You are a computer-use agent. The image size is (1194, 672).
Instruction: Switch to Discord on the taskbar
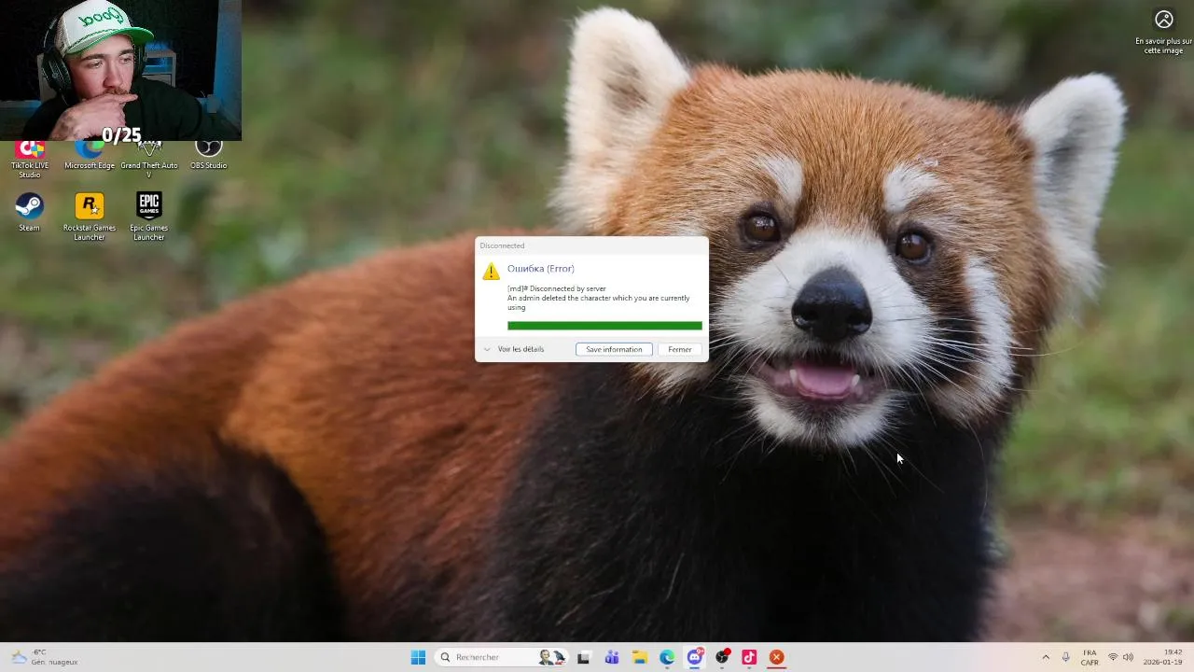(x=695, y=657)
